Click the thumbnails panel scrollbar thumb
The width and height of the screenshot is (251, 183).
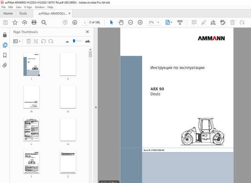coord(90,54)
